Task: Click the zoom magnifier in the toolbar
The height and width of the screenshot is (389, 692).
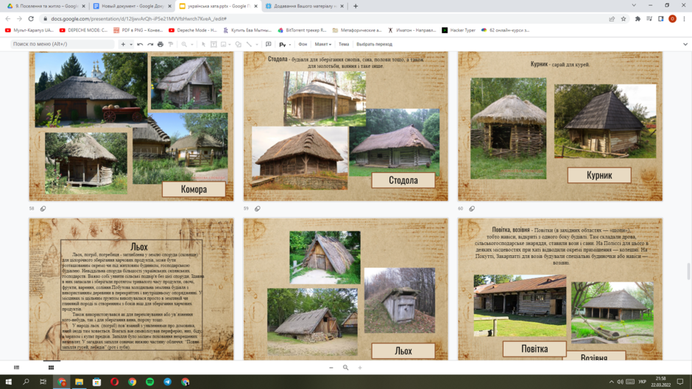Action: 184,44
